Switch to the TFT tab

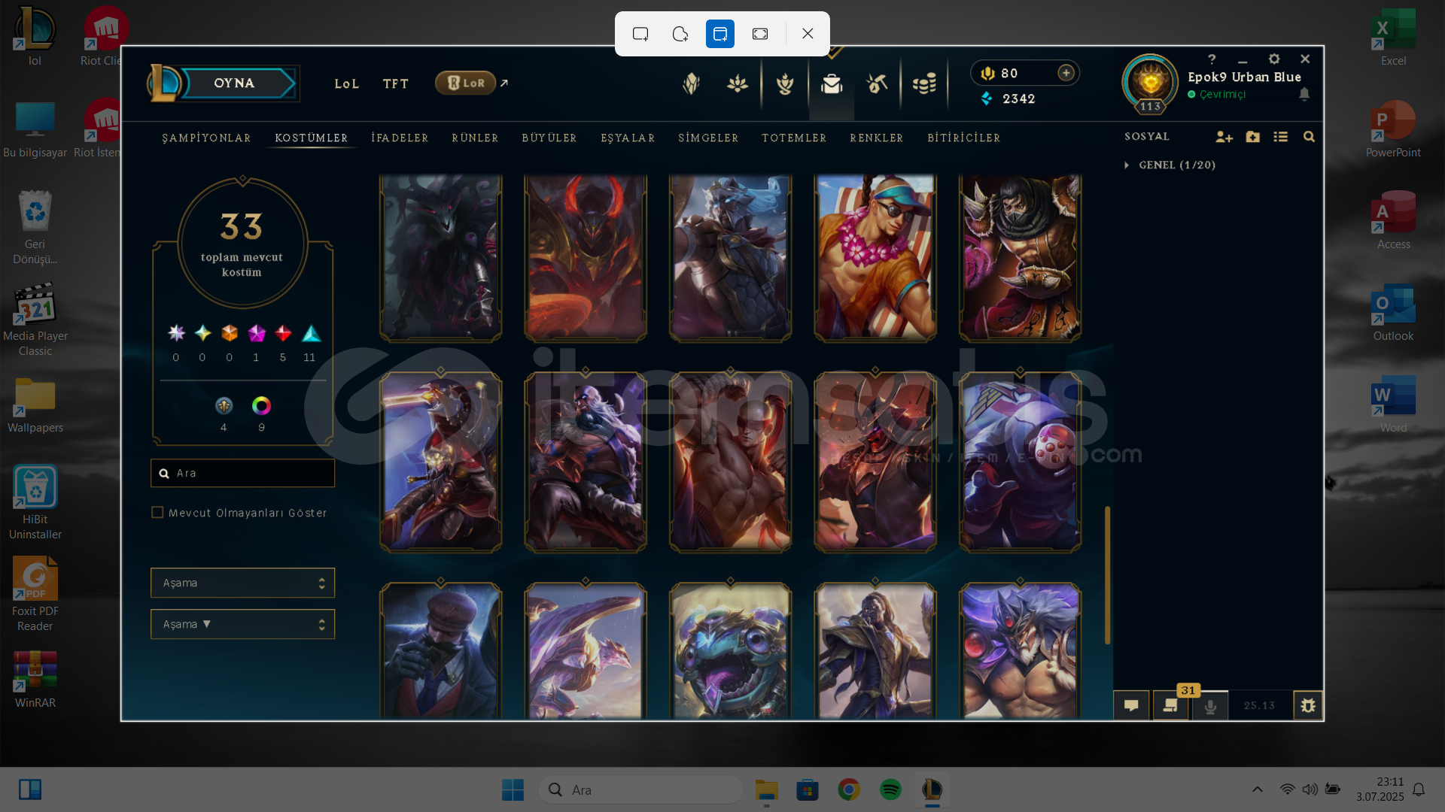coord(396,83)
